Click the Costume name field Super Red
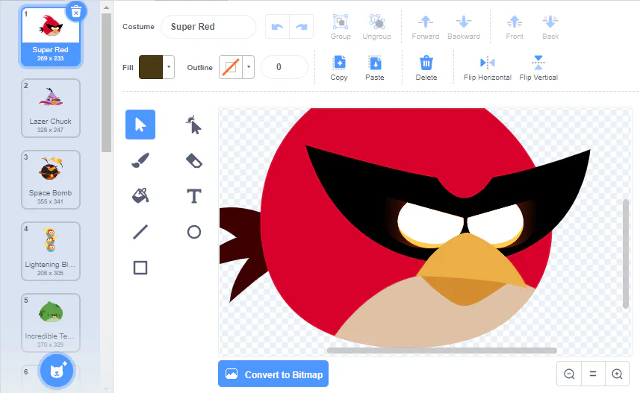 (x=208, y=27)
